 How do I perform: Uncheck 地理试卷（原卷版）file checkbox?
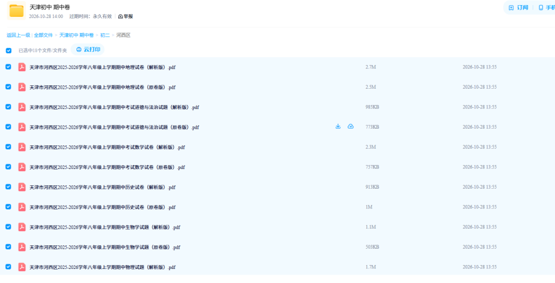[8, 87]
